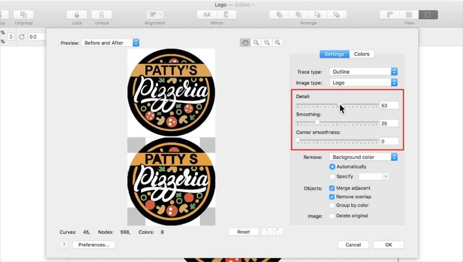
Task: Open the Trace type dropdown
Action: [363, 72]
